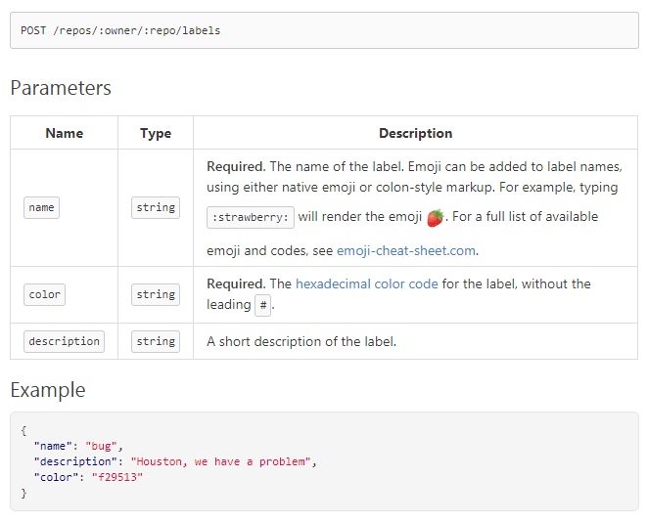Viewport: 648px width, 522px height.
Task: Click the "f29513" color value
Action: tap(117, 477)
